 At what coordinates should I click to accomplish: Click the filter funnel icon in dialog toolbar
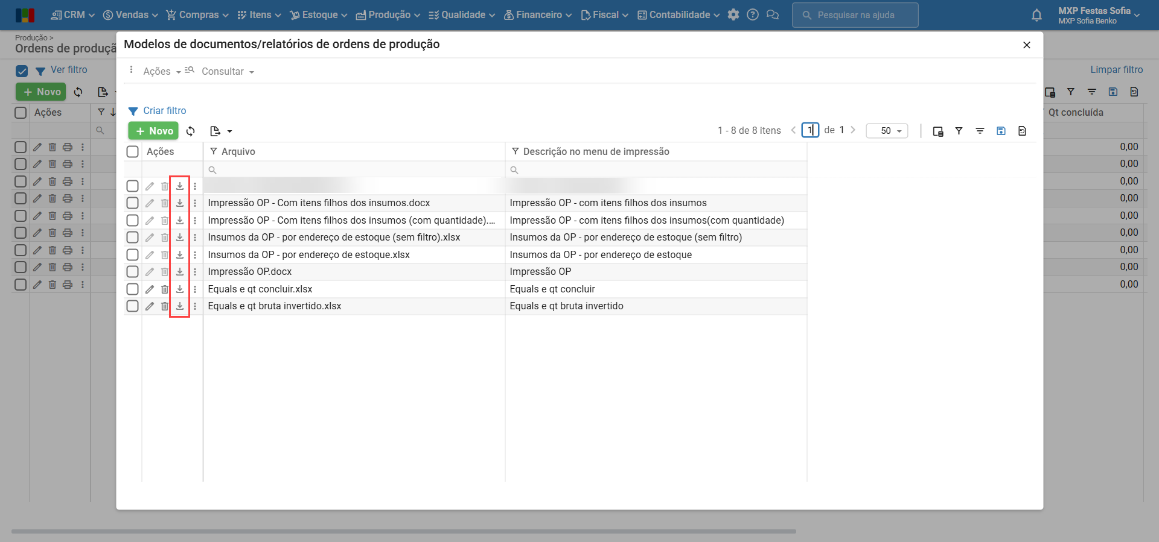(x=959, y=131)
